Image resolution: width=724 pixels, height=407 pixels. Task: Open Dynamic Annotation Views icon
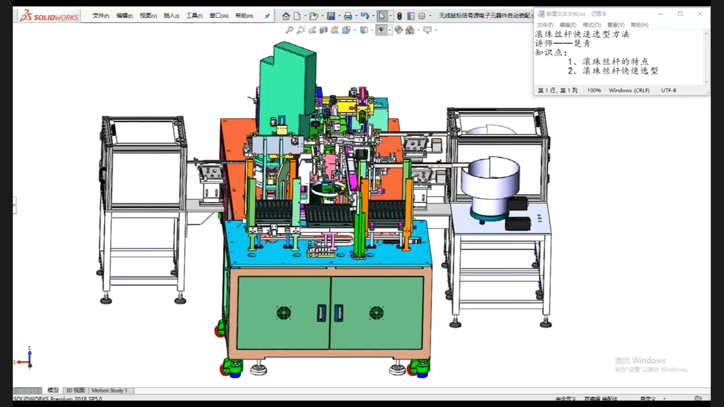click(x=334, y=30)
